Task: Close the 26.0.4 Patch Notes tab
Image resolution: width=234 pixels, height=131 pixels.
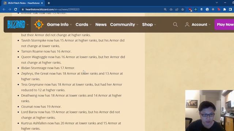Action: point(42,3)
